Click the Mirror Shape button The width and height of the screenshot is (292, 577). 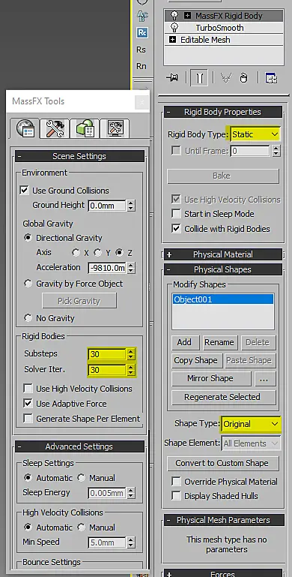click(211, 378)
